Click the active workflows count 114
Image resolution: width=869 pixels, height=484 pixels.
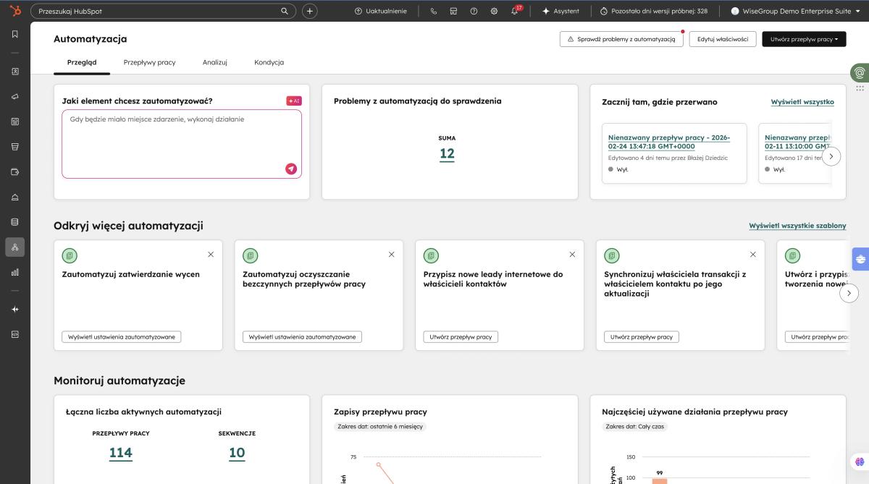[x=121, y=453]
